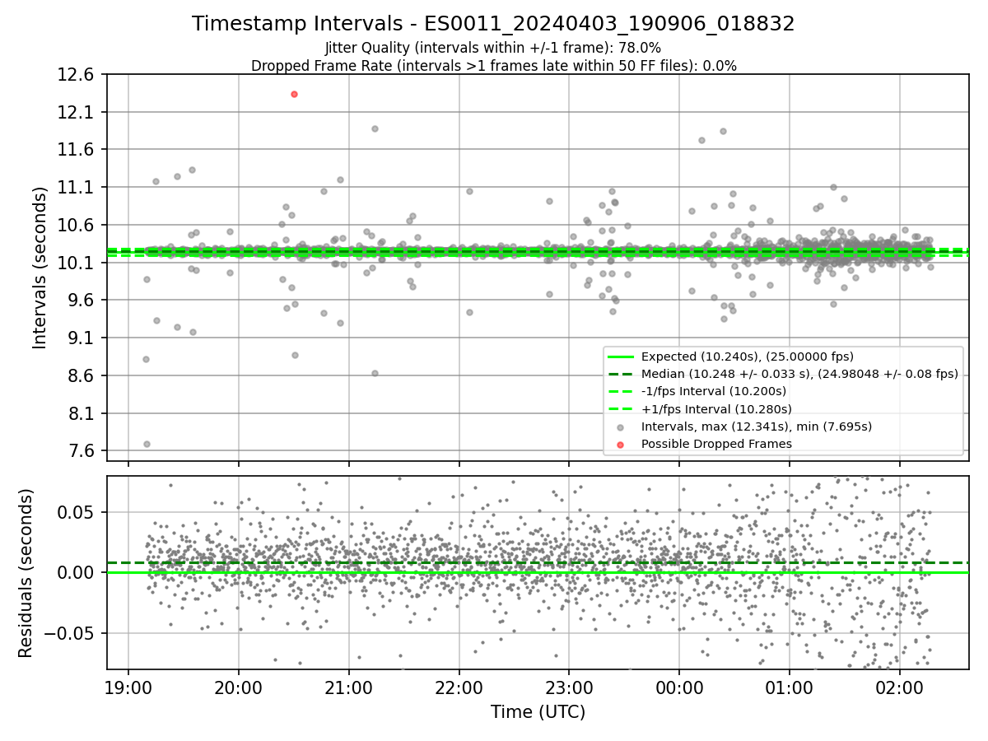Click the '19:00' x-axis tick label
Image resolution: width=988 pixels, height=741 pixels.
(x=128, y=687)
